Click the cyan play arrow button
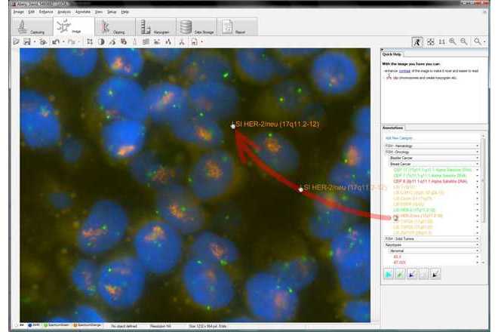The width and height of the screenshot is (498, 332). [x=389, y=274]
